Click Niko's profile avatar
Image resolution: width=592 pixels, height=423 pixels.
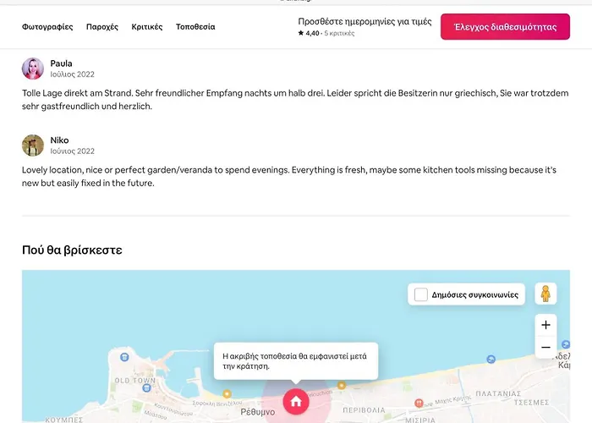[33, 146]
